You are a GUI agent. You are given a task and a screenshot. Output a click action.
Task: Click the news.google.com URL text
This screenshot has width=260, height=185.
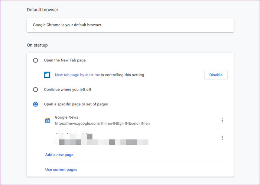[102, 124]
